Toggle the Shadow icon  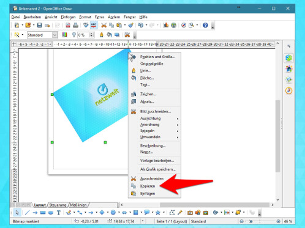coord(117,35)
